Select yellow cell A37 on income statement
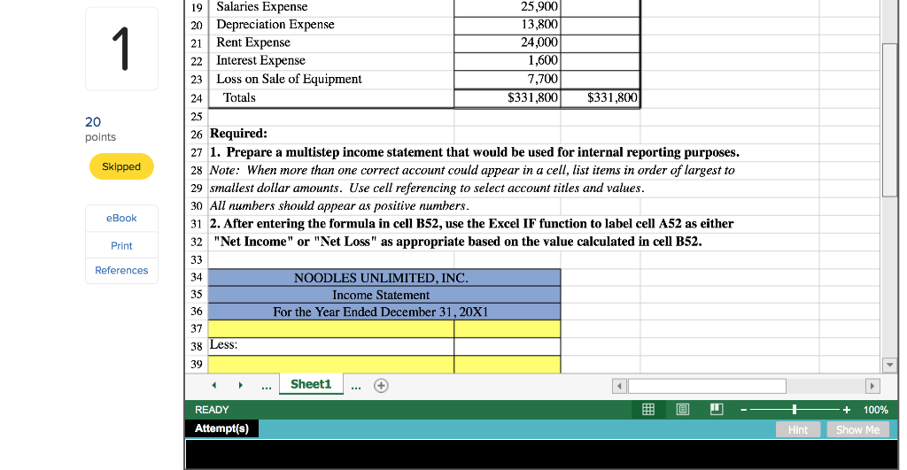 coord(331,329)
